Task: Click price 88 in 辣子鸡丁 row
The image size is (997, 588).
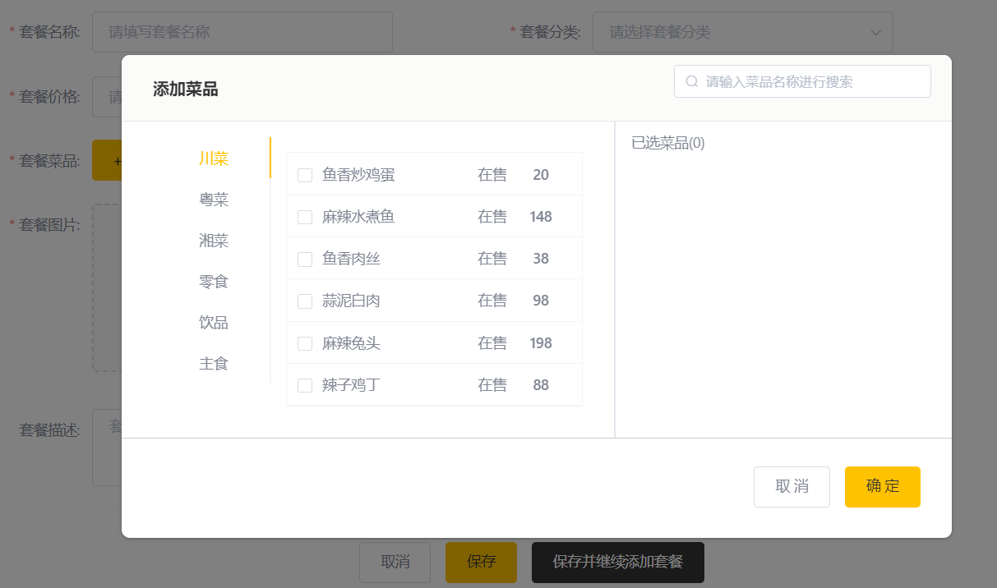Action: [541, 385]
